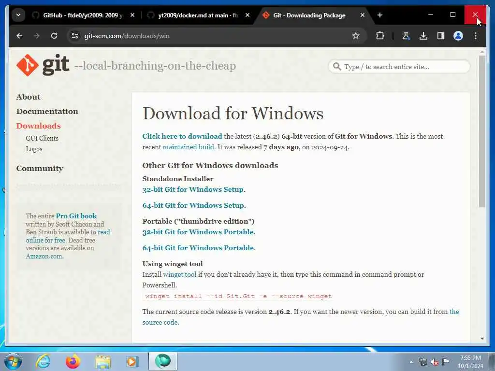Click the scrollbar up arrow
This screenshot has height=371, width=495.
coord(482,51)
